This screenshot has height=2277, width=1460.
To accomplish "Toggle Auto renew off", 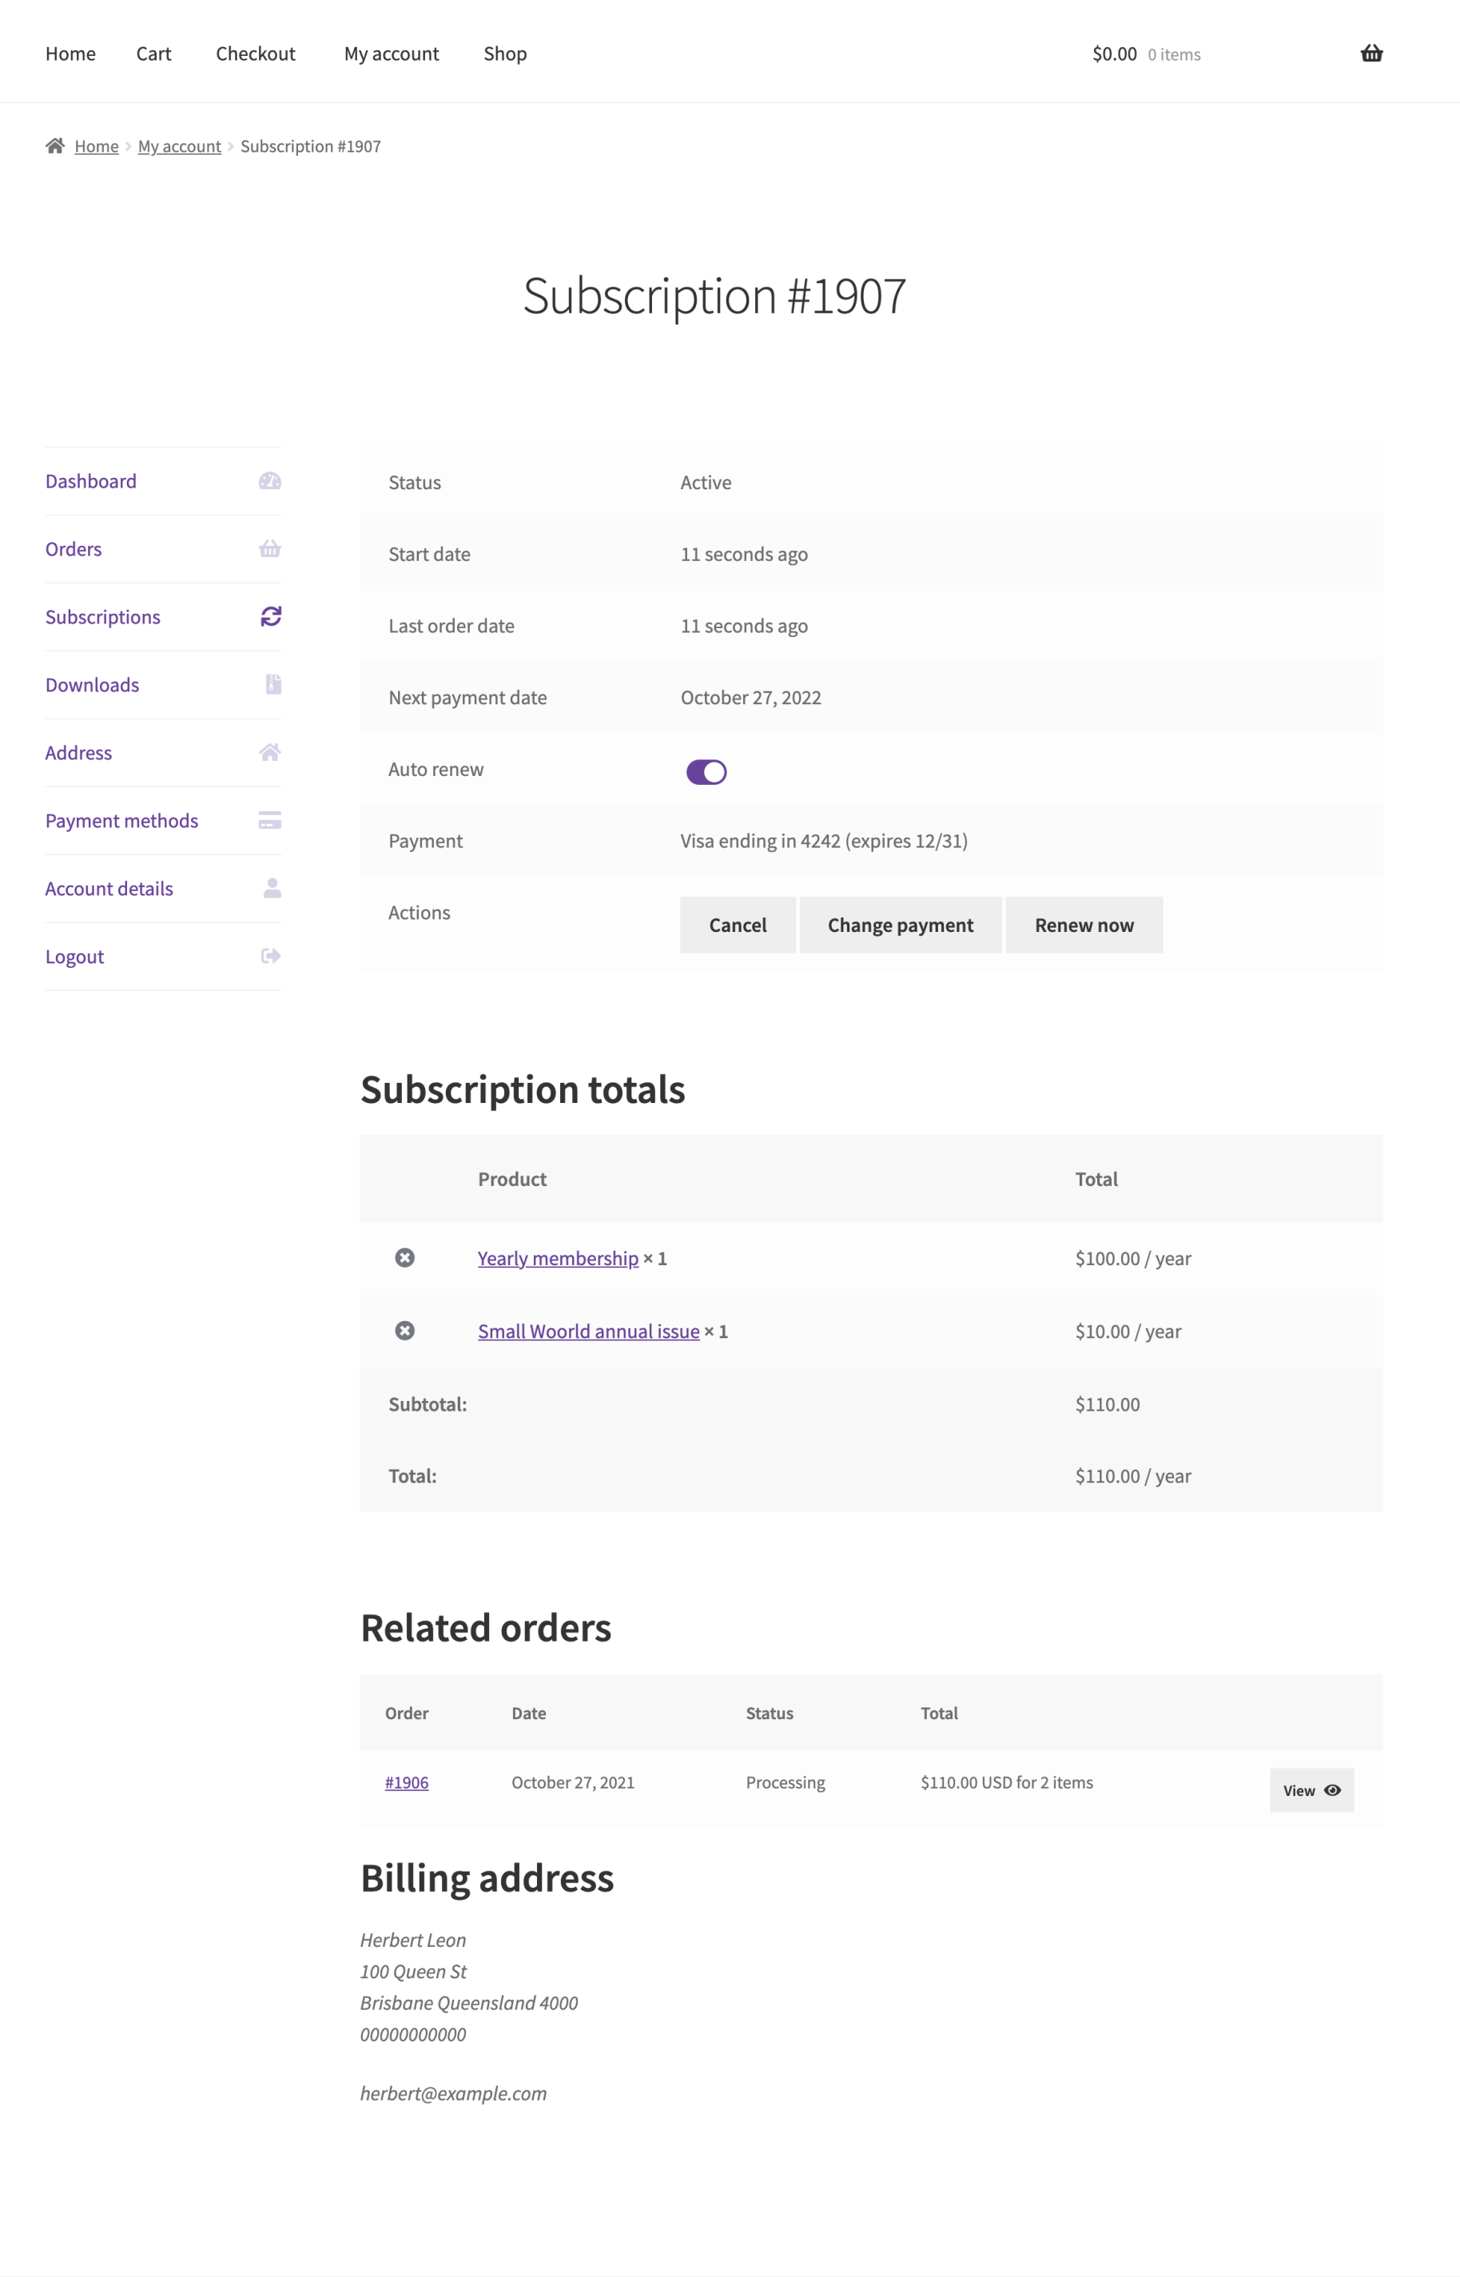I will [x=706, y=770].
